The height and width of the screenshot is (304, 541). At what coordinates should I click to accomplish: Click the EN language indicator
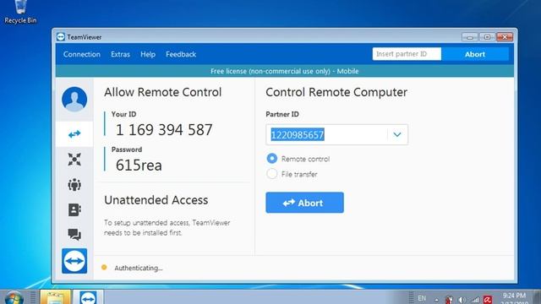[x=422, y=298]
